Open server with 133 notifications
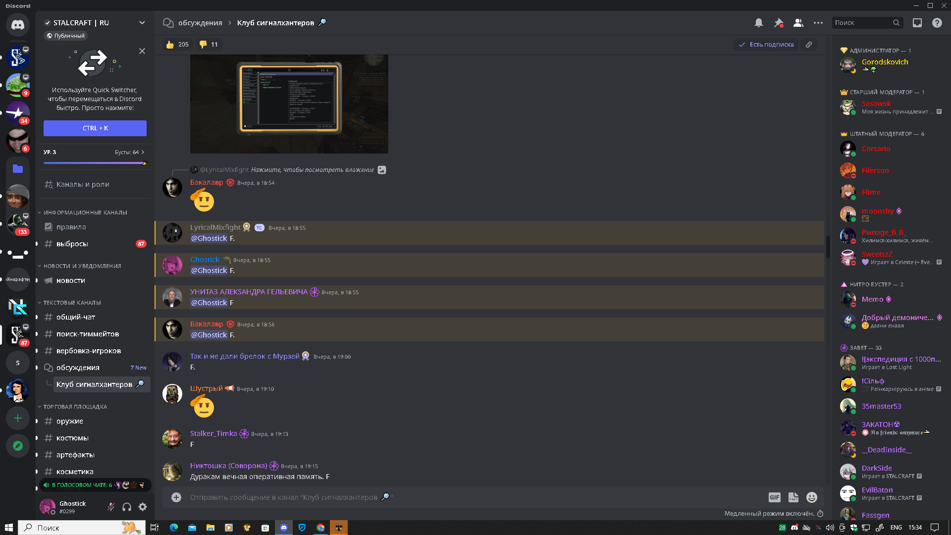 18,224
